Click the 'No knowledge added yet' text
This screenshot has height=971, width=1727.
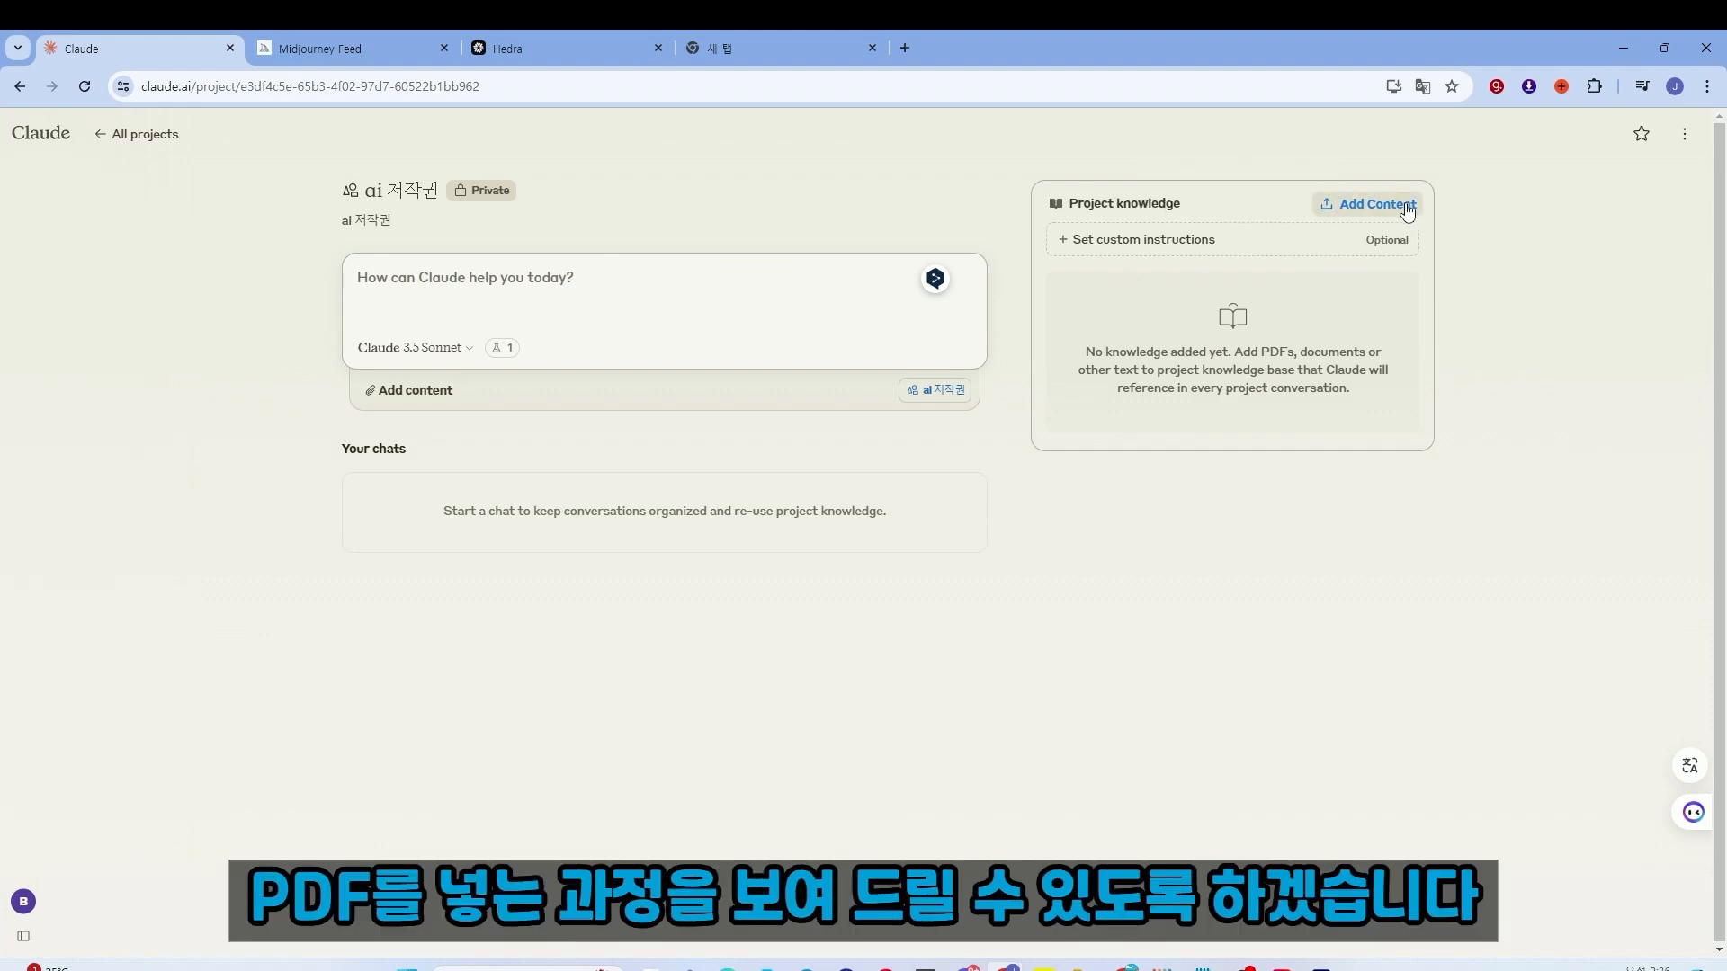point(1233,370)
